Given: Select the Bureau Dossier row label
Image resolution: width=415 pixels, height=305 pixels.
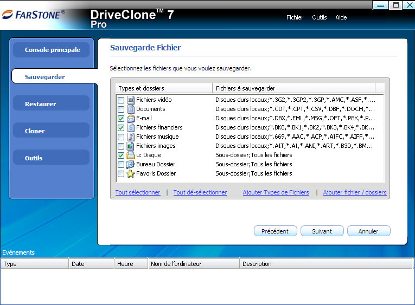Looking at the screenshot, I should coord(156,165).
